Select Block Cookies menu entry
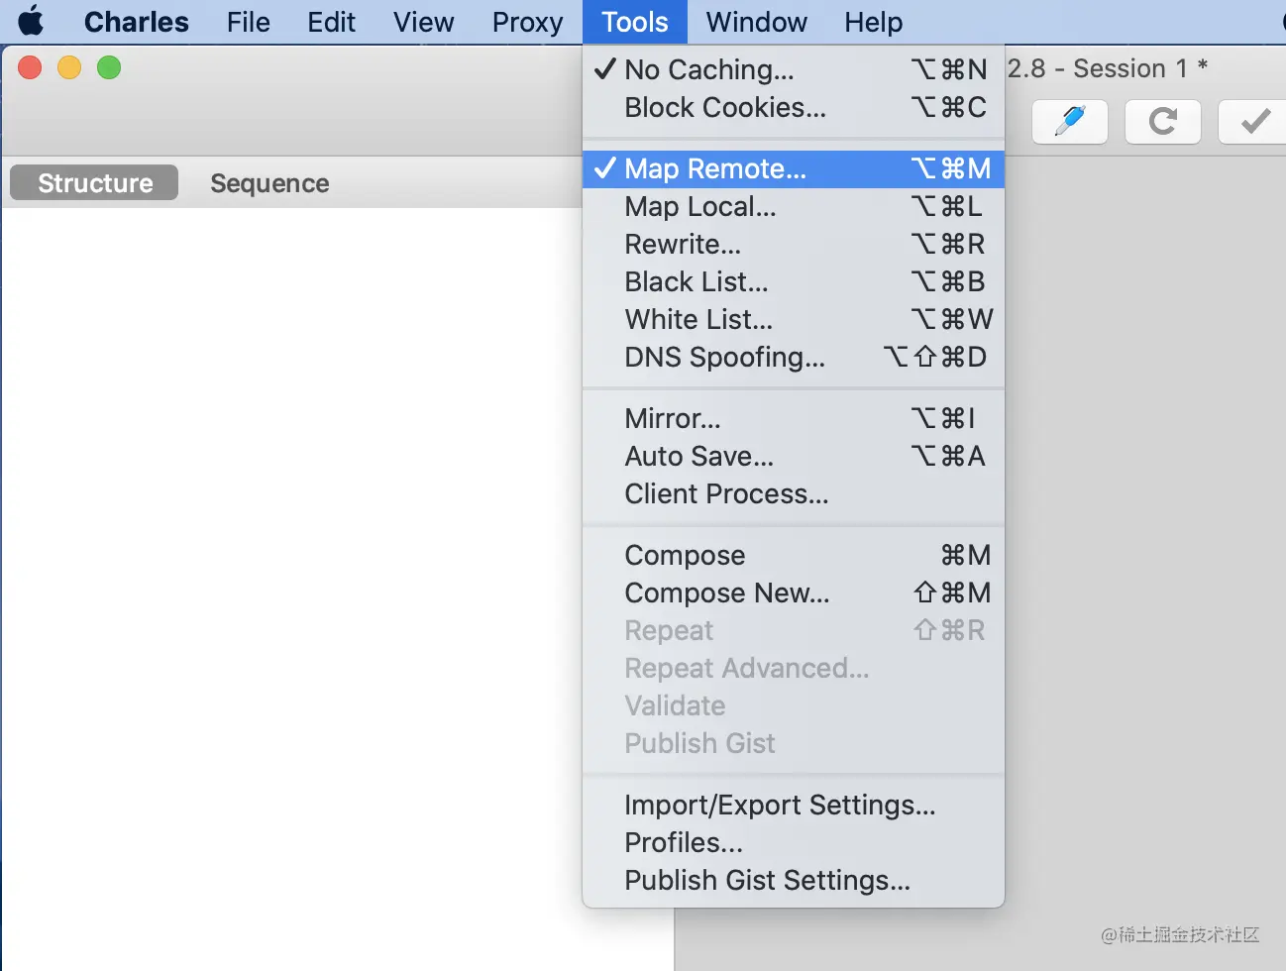This screenshot has width=1286, height=971. pyautogui.click(x=724, y=107)
